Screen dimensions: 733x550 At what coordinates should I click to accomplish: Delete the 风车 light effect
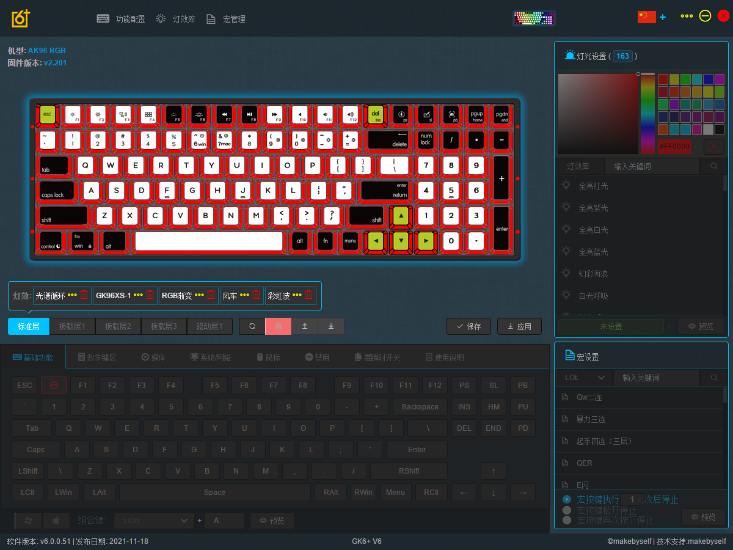[257, 295]
